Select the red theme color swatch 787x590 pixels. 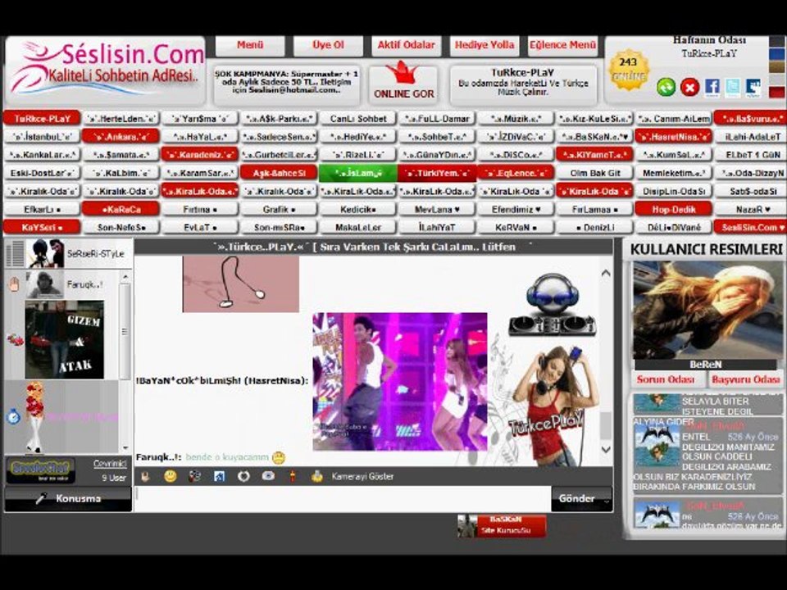point(777,93)
